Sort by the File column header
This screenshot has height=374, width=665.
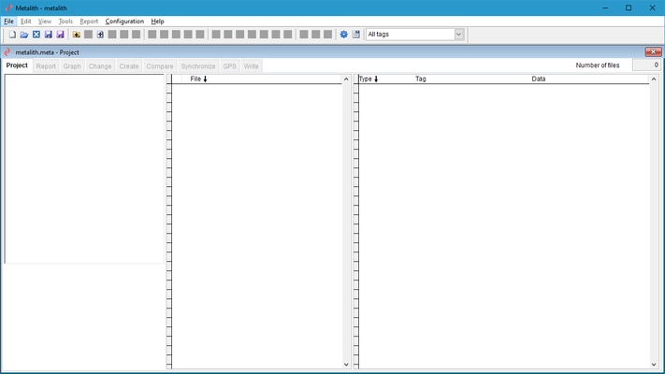pyautogui.click(x=198, y=79)
